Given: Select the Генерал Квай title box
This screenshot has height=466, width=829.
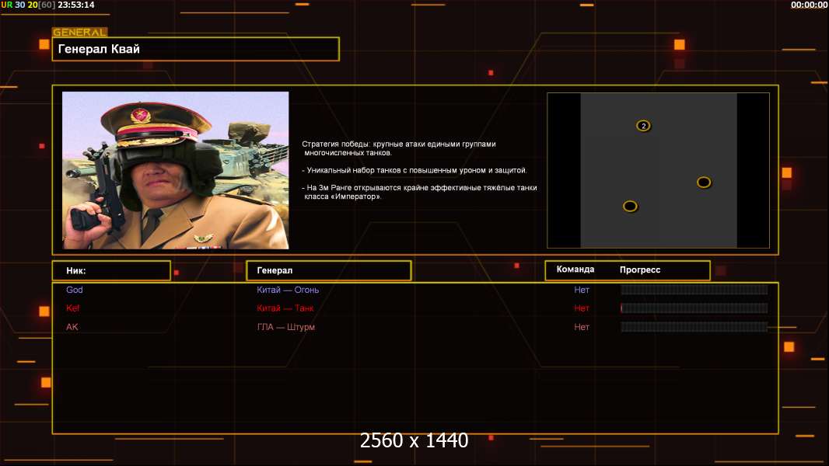Looking at the screenshot, I should point(195,49).
